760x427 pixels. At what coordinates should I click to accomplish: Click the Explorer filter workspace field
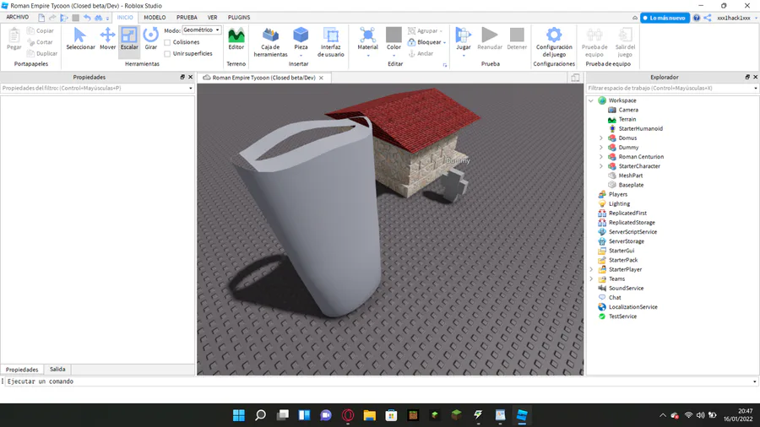tap(670, 88)
